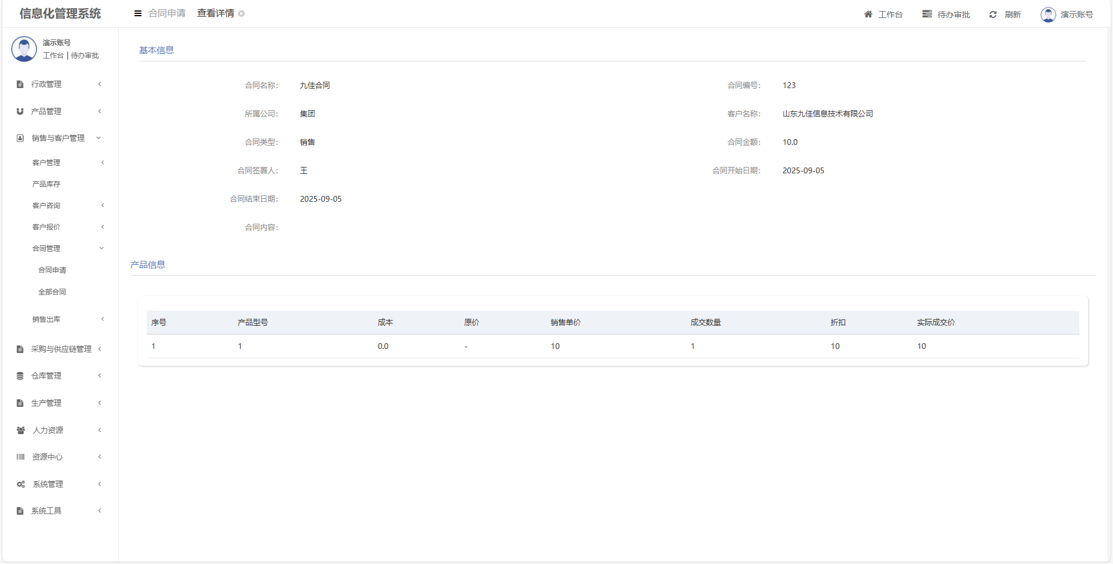The width and height of the screenshot is (1113, 564).
Task: Click the 仓库管理 database icon
Action: [20, 376]
